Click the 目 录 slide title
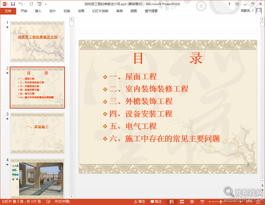This screenshot has height=205, width=265. 168,58
